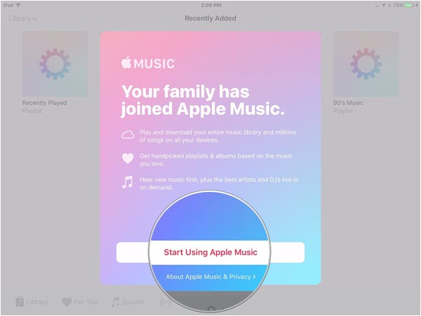Click the 90's Music playlist title
421x316 pixels.
coord(348,103)
